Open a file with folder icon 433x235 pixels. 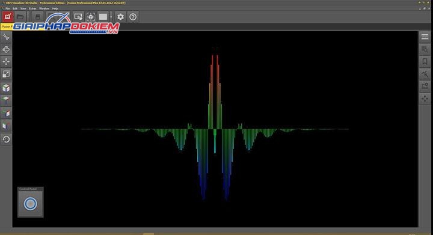[x=20, y=17]
